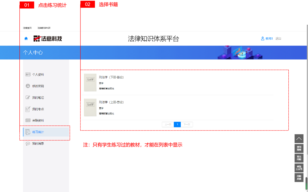
Task: Click the 我的消息 message bubble icon
Action: click(28, 143)
